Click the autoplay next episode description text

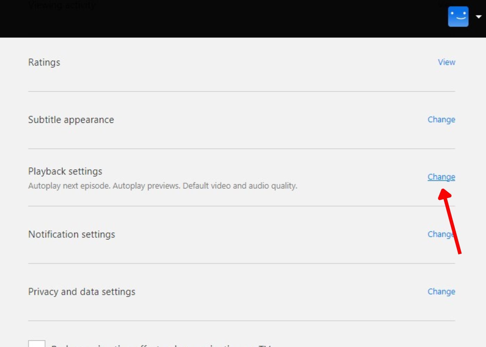click(x=163, y=185)
